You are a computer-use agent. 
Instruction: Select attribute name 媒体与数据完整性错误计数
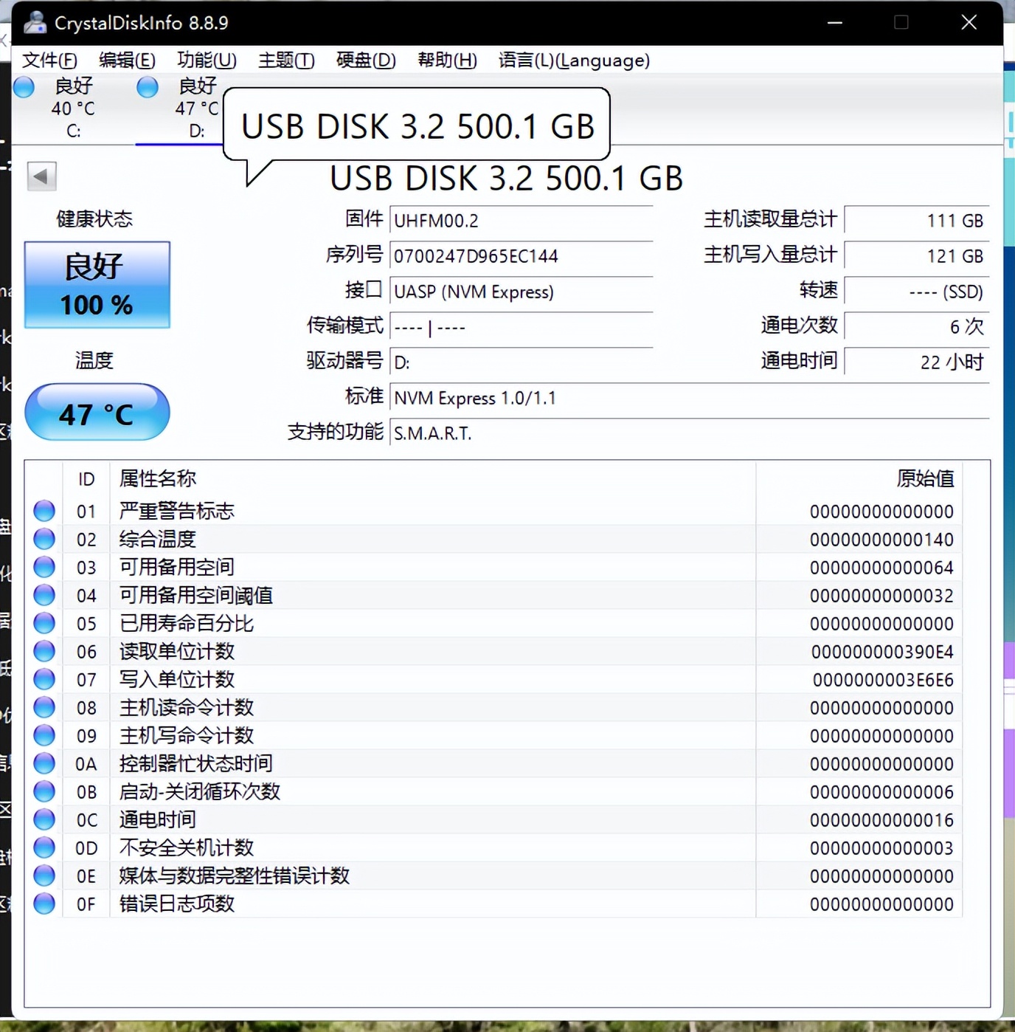pos(234,876)
